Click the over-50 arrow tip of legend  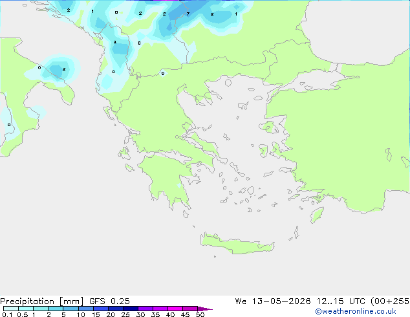[x=205, y=309]
